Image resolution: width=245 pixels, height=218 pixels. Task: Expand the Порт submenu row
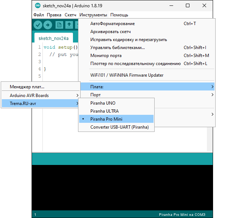147,94
